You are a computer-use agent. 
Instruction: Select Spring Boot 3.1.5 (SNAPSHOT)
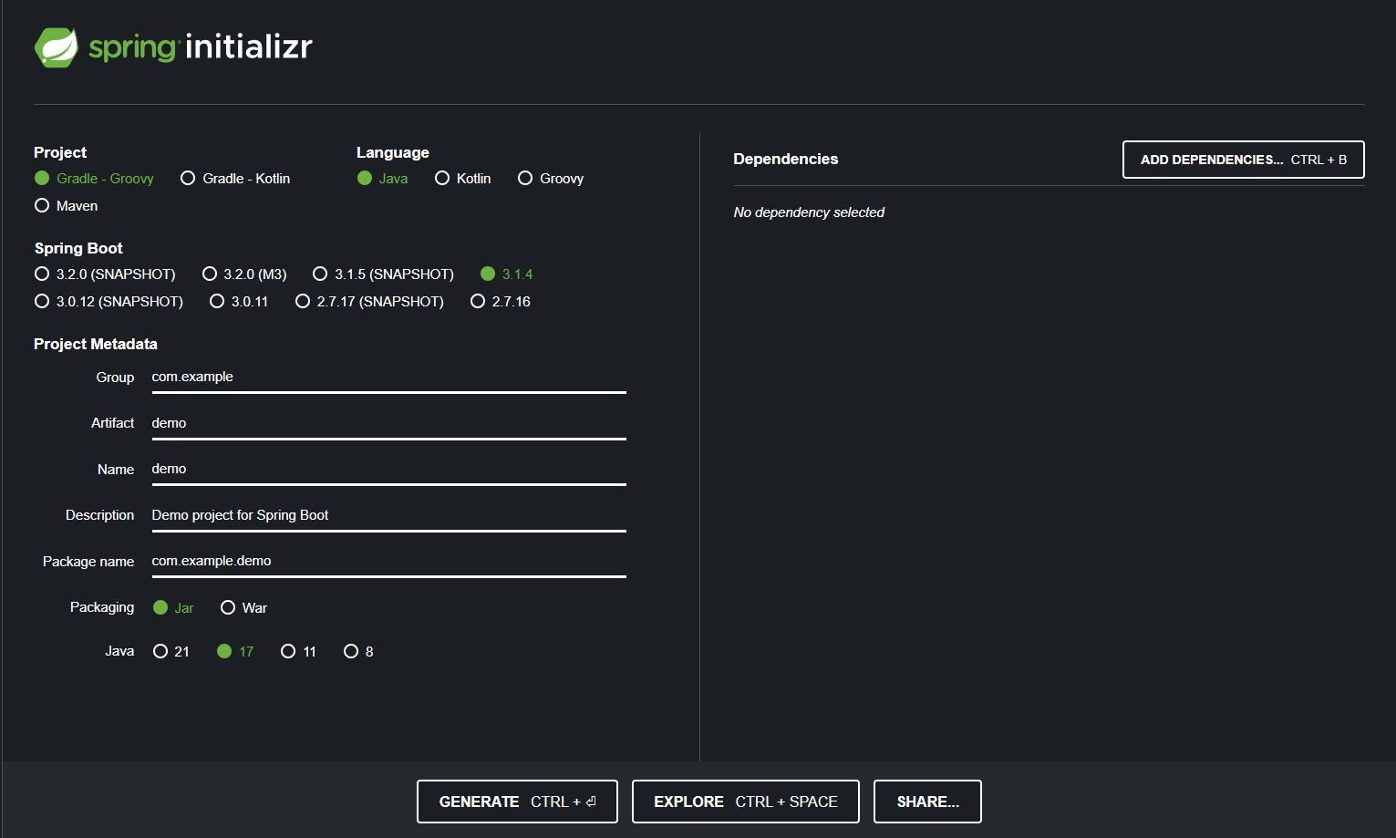tap(383, 274)
